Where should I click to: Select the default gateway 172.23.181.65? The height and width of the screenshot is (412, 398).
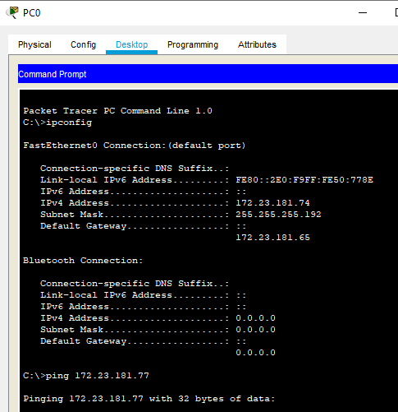[272, 238]
